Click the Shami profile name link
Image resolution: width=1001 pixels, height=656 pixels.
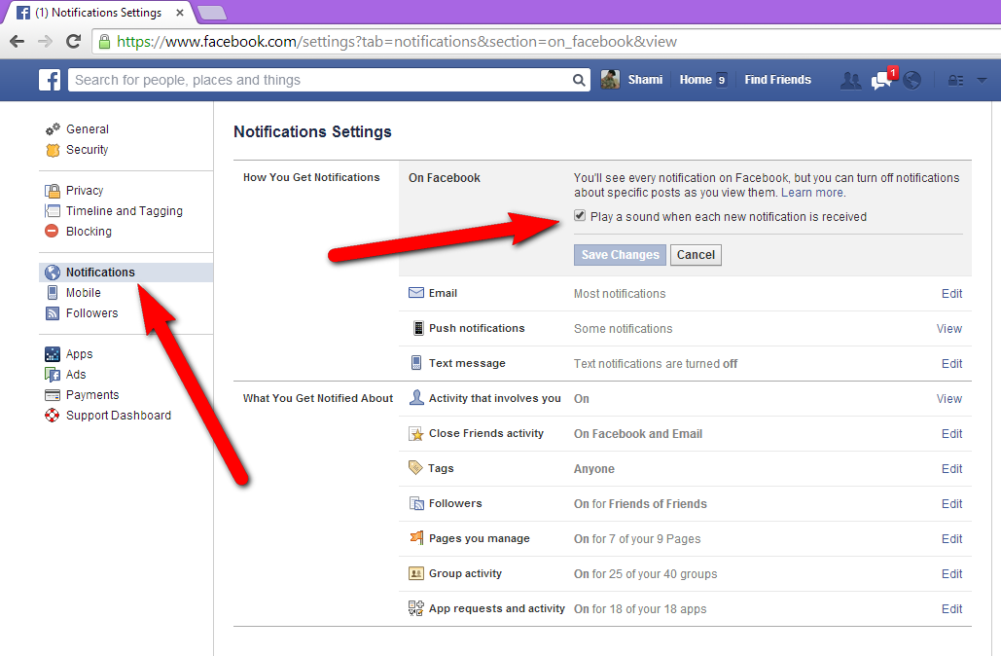(645, 80)
